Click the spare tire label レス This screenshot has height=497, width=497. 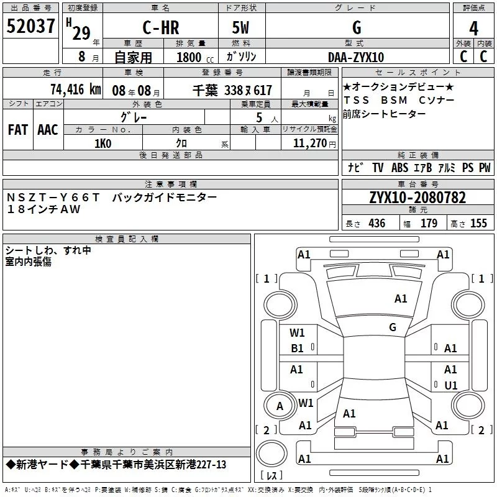click(x=271, y=475)
